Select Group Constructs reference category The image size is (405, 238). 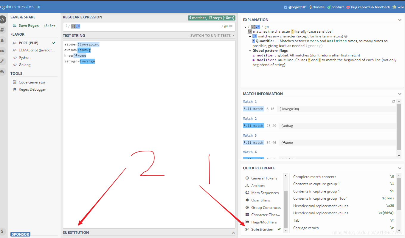point(263,207)
